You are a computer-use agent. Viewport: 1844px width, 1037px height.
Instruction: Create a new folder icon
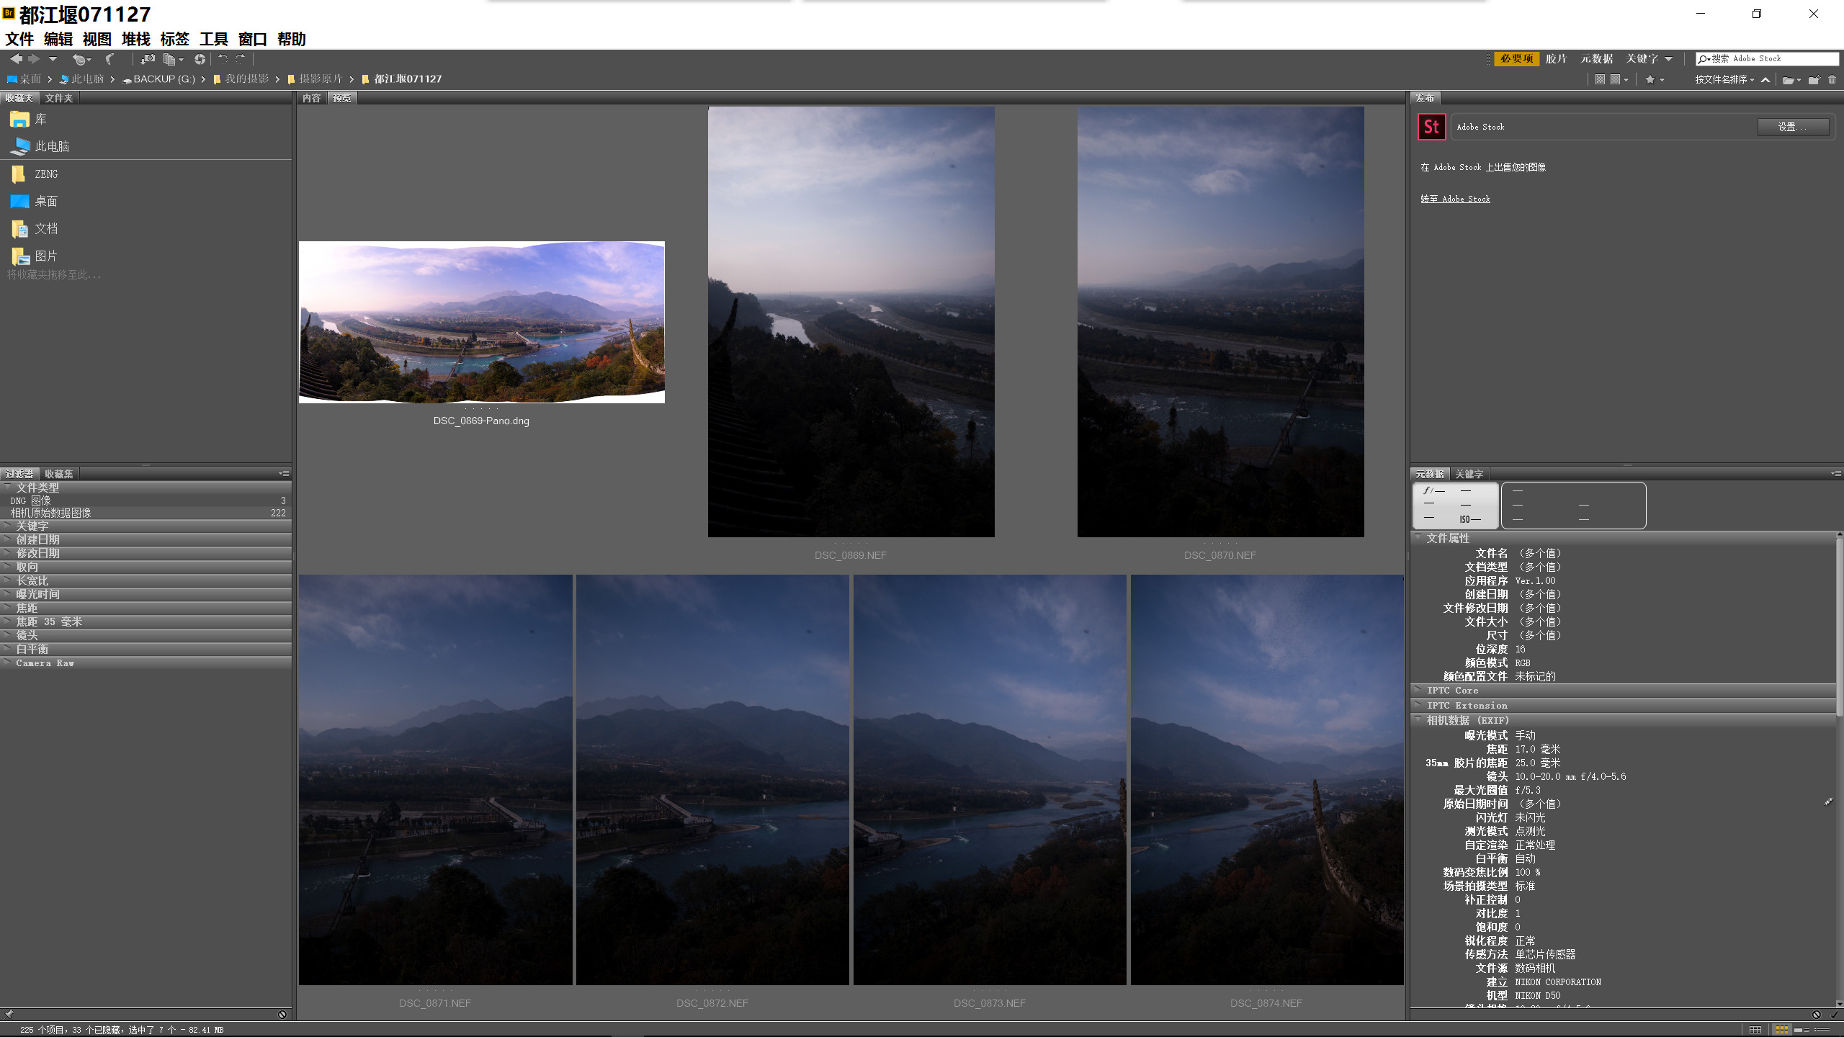1814,79
